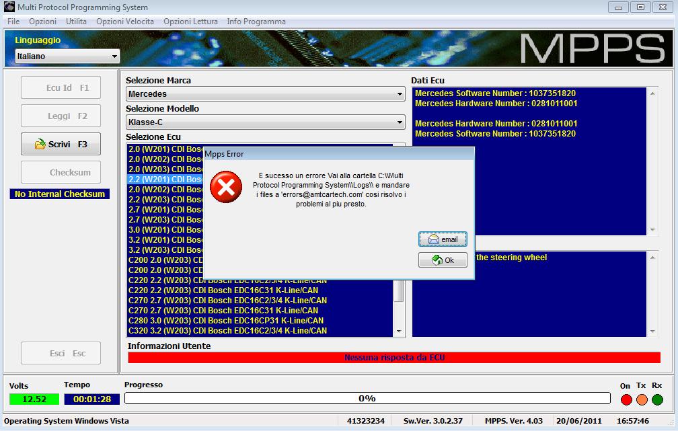
Task: Click the Esci Esc button
Action: pyautogui.click(x=61, y=353)
